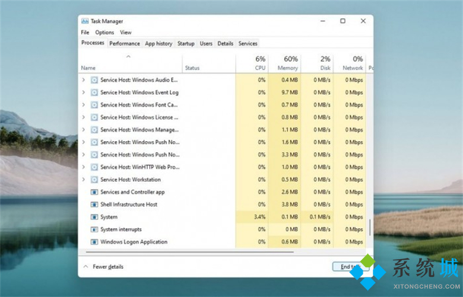The image size is (463, 297).
Task: Click the 0.1 MB/s disk value
Action: 320,217
